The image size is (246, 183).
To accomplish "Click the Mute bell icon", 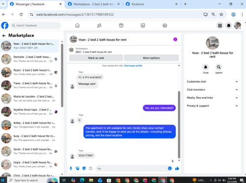I will (x=206, y=67).
